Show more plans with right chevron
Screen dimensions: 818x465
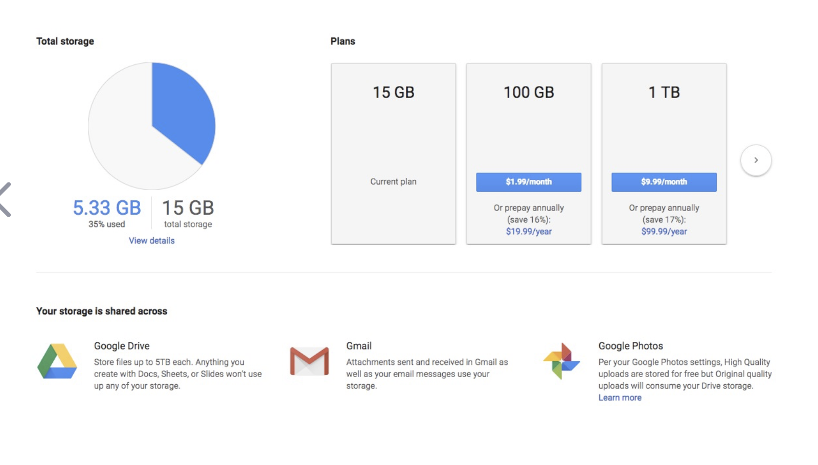(x=756, y=160)
